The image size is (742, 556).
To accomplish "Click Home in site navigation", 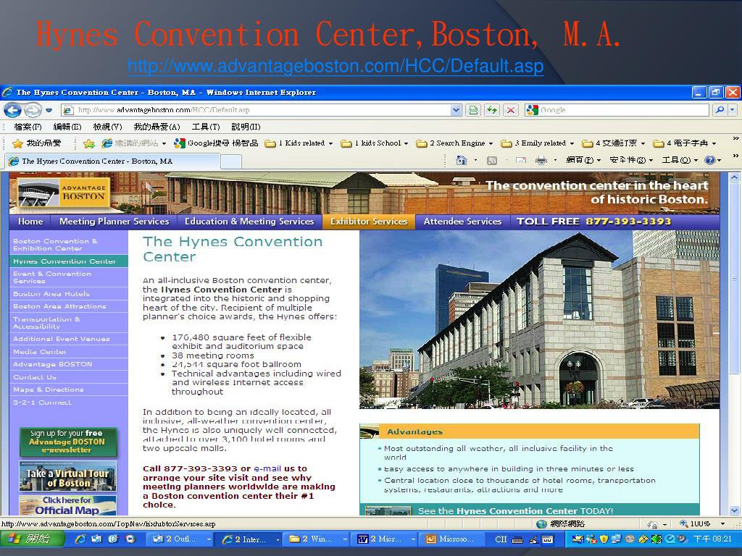I will pyautogui.click(x=30, y=222).
